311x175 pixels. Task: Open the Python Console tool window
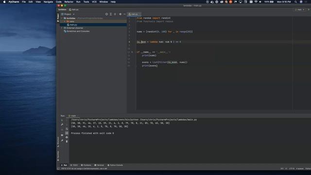tap(115, 165)
